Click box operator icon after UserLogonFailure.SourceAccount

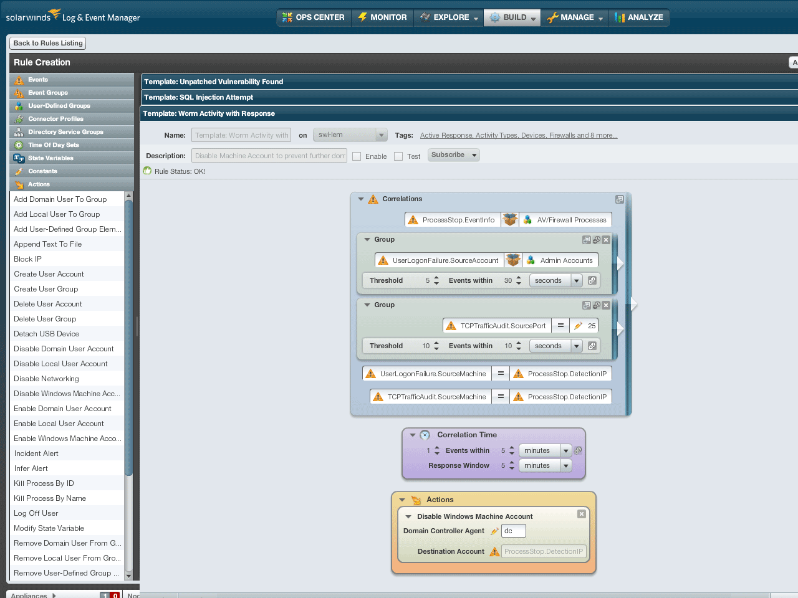coord(513,260)
